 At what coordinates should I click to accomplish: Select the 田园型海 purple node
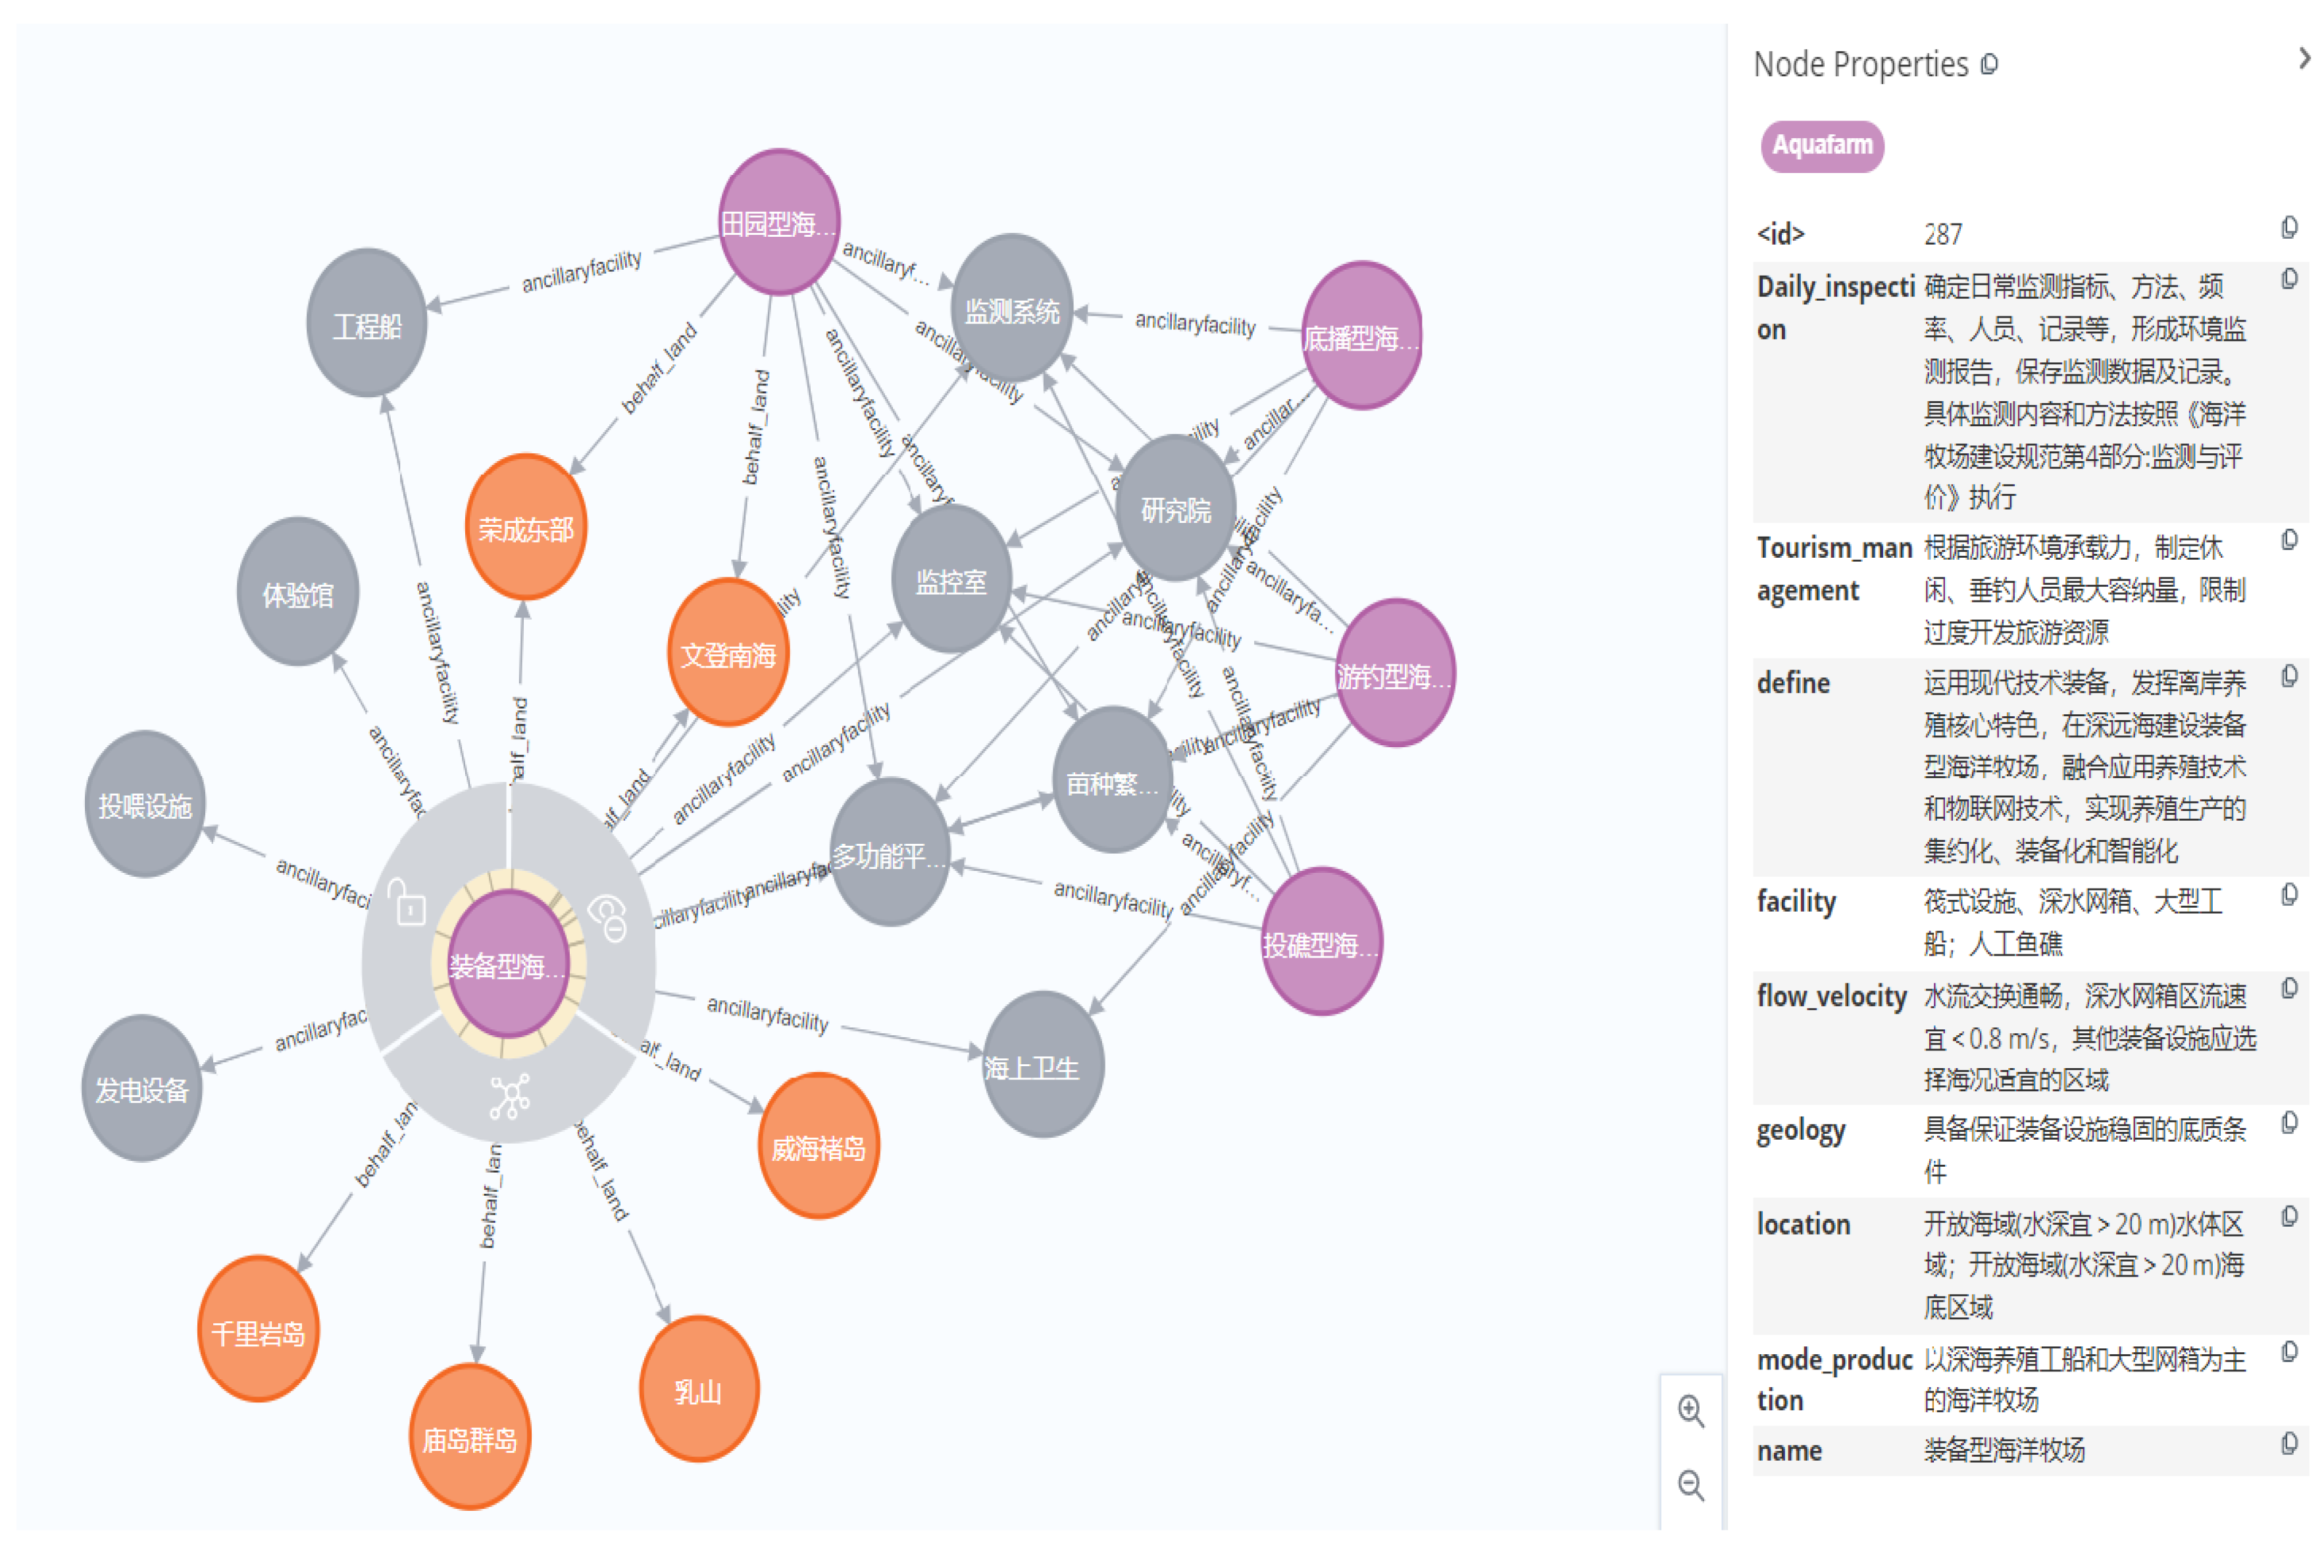click(x=779, y=223)
